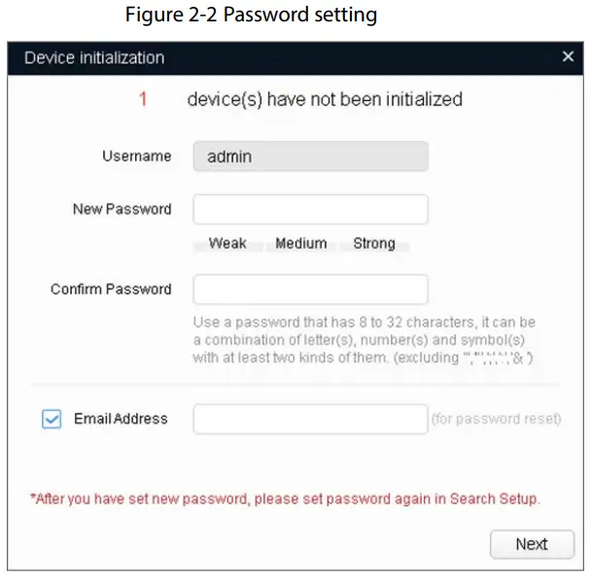This screenshot has height=577, width=590.
Task: Focus the Confirm Password input field
Action: click(x=310, y=289)
